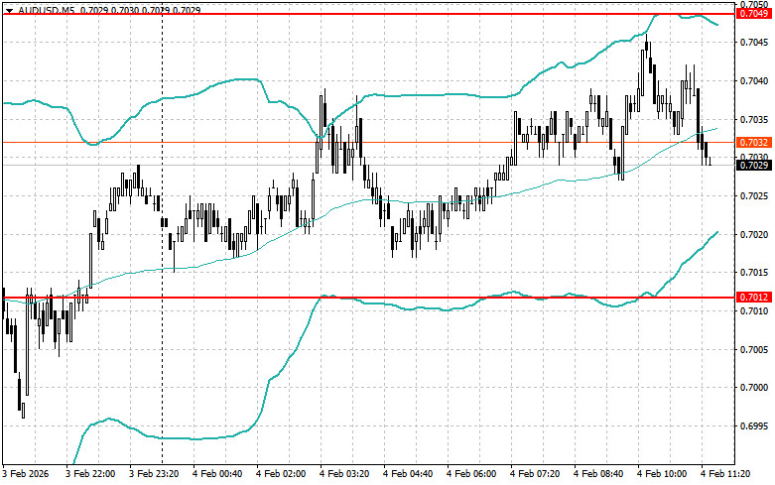Click the 4 Feb 11:20 time label
The width and height of the screenshot is (775, 485).
pyautogui.click(x=725, y=474)
